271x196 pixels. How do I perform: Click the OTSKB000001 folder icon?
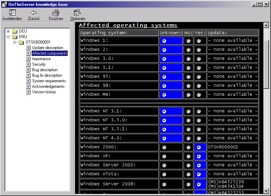(21, 42)
